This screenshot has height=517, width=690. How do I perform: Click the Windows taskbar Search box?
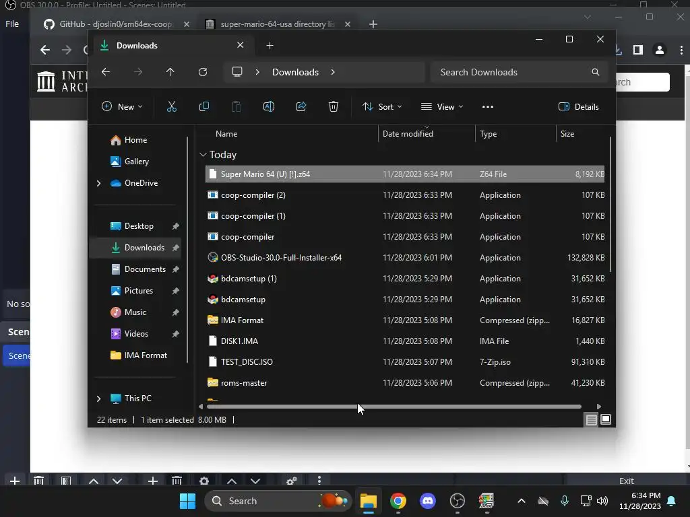click(x=278, y=501)
